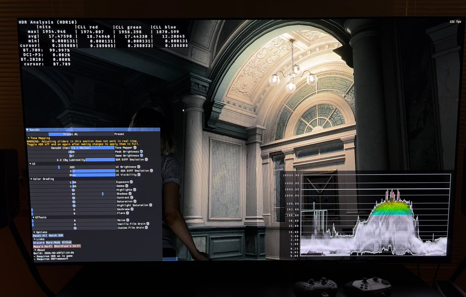Collapse the Tone Mapping section
466x297 pixels.
pyautogui.click(x=28, y=138)
